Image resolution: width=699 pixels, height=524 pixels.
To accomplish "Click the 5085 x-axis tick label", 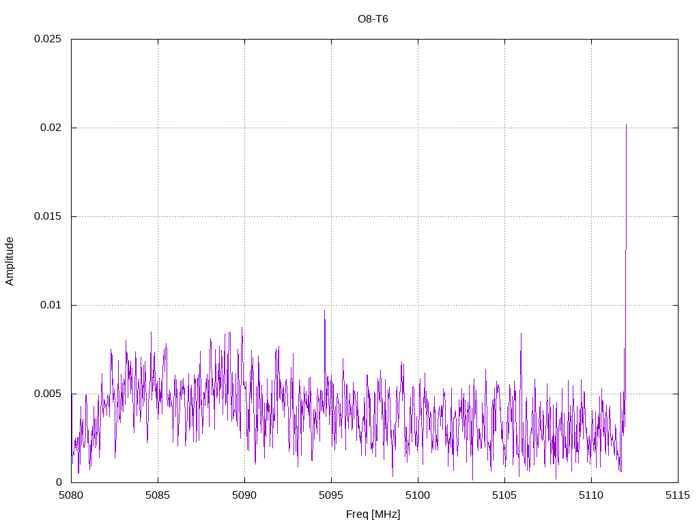I will point(158,495).
